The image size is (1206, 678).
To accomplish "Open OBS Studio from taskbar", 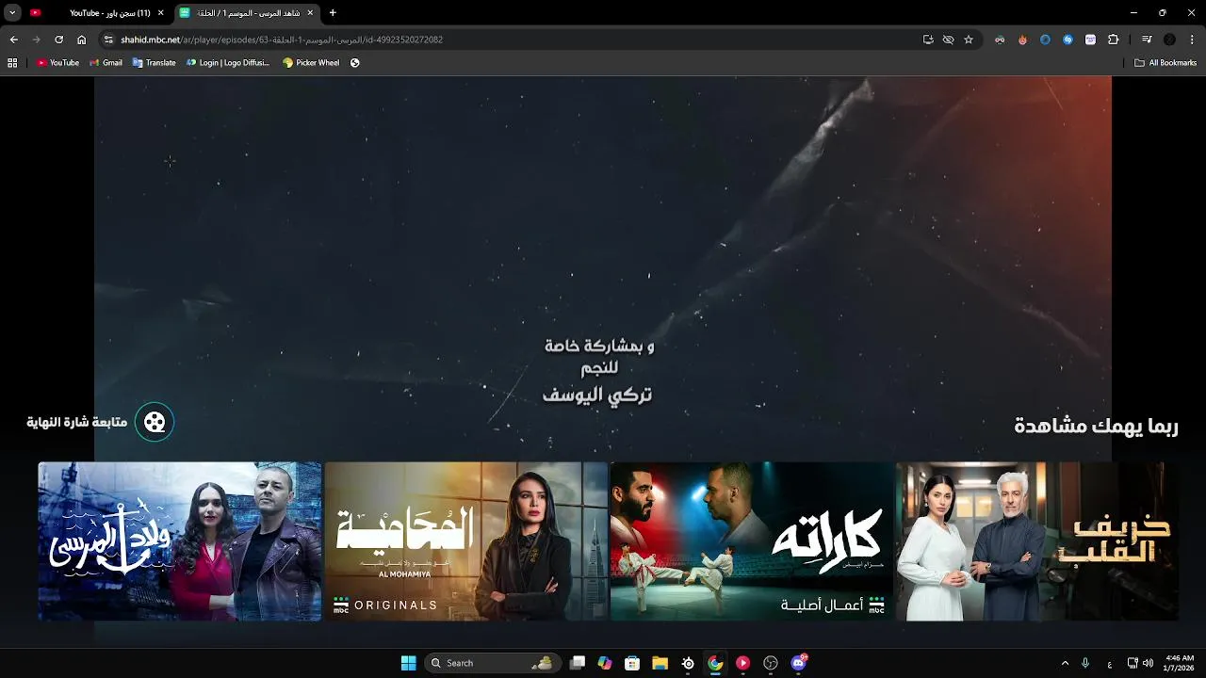I will pos(771,663).
